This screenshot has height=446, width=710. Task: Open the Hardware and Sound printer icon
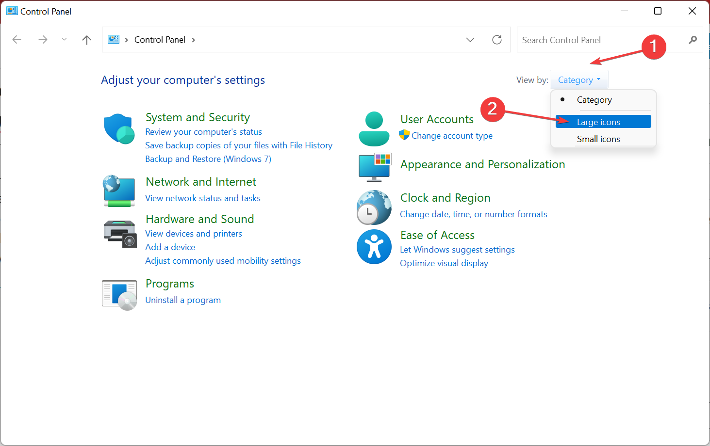pyautogui.click(x=120, y=234)
